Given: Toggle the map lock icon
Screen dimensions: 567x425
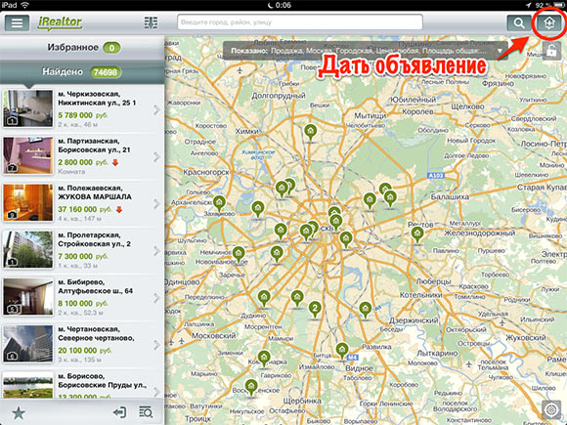Looking at the screenshot, I should [551, 51].
